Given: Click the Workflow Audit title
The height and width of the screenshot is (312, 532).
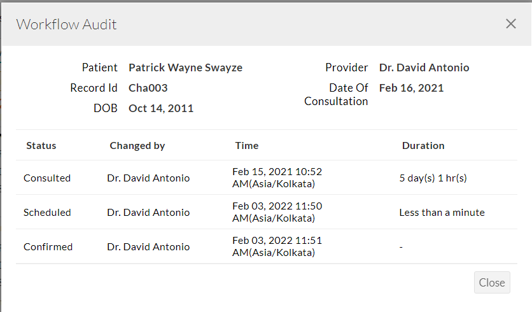Looking at the screenshot, I should click(66, 25).
